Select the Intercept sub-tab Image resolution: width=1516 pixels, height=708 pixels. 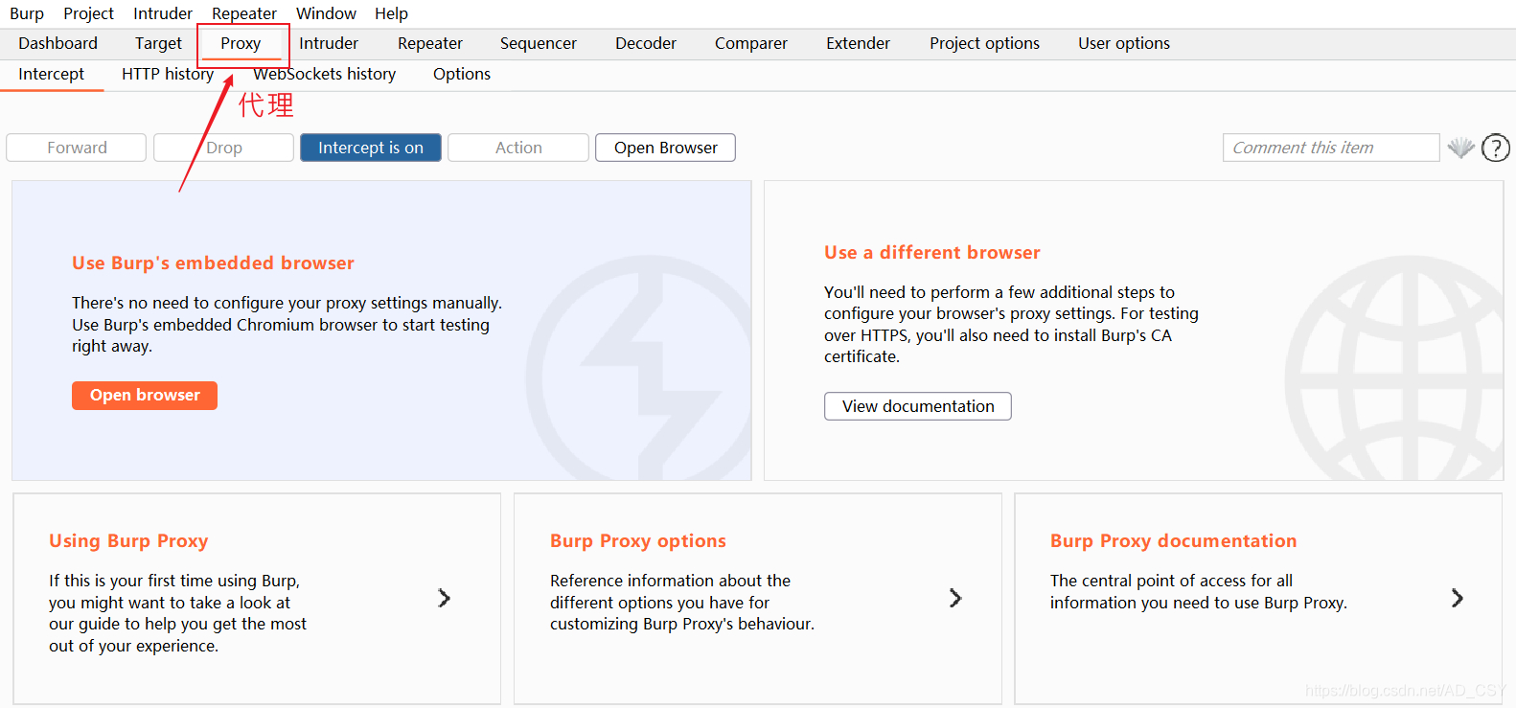pos(52,74)
